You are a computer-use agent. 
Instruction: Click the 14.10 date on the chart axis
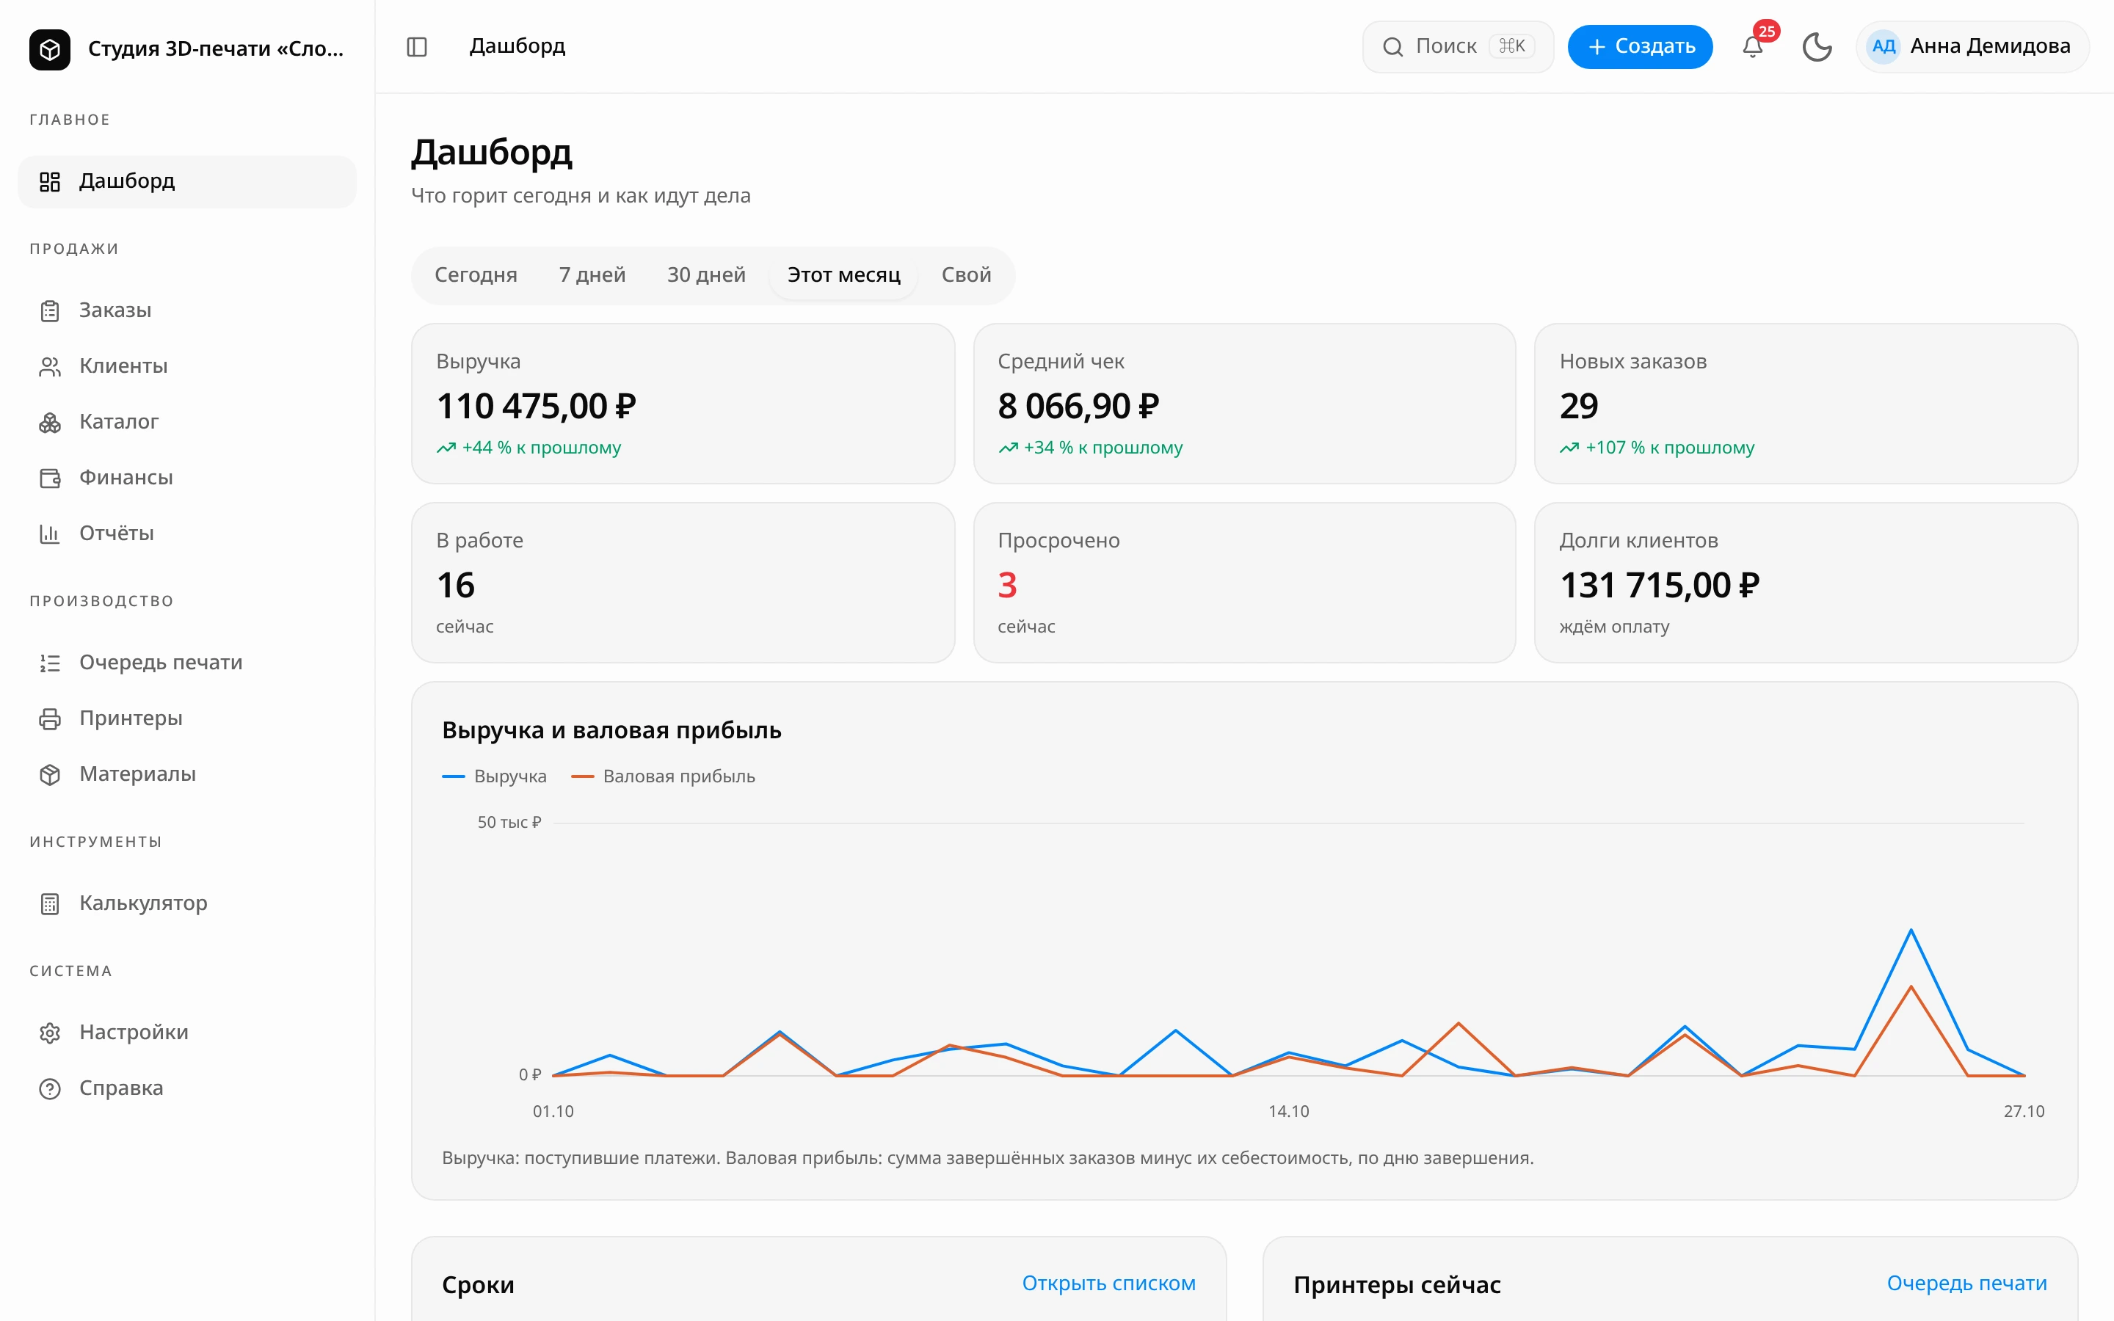tap(1288, 1111)
